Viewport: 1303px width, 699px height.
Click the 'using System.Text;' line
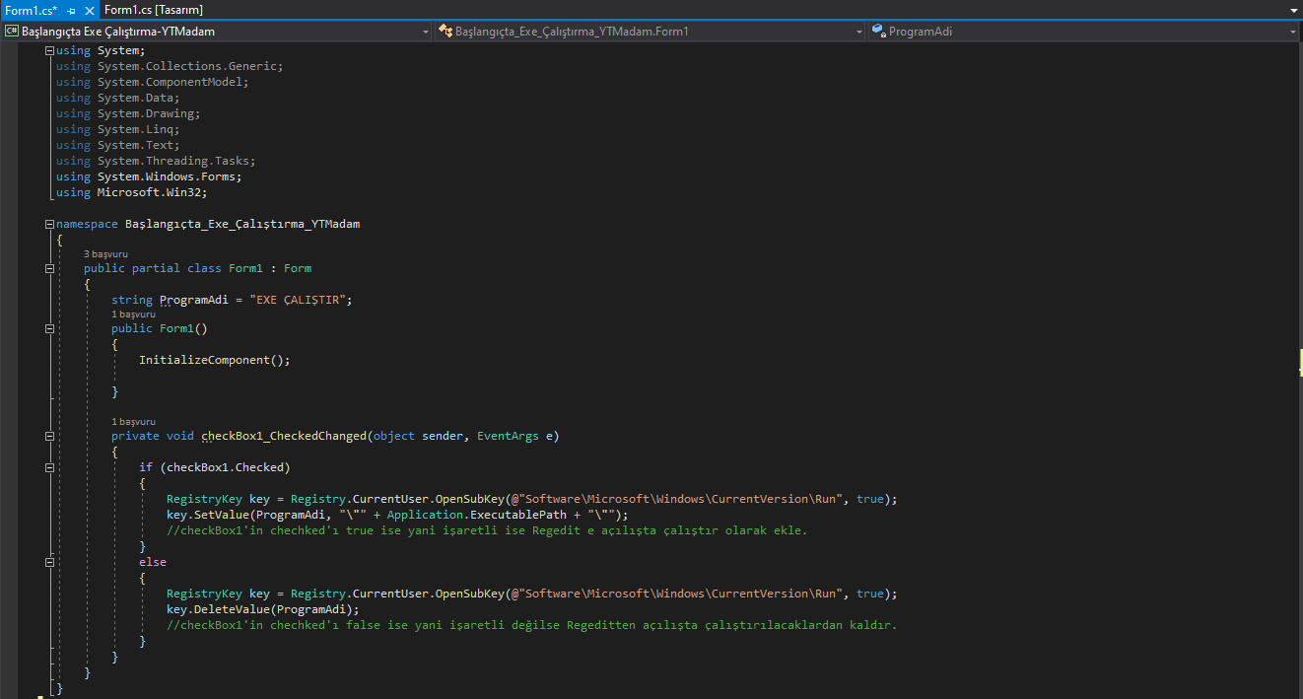(118, 145)
